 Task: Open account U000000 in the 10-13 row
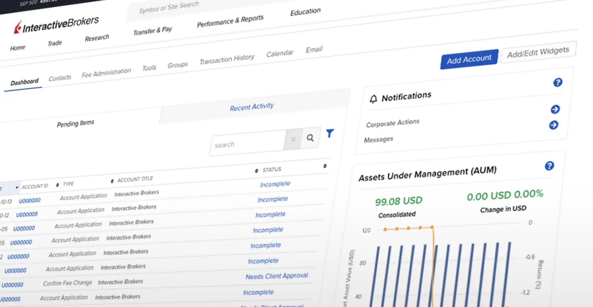[x=30, y=201]
